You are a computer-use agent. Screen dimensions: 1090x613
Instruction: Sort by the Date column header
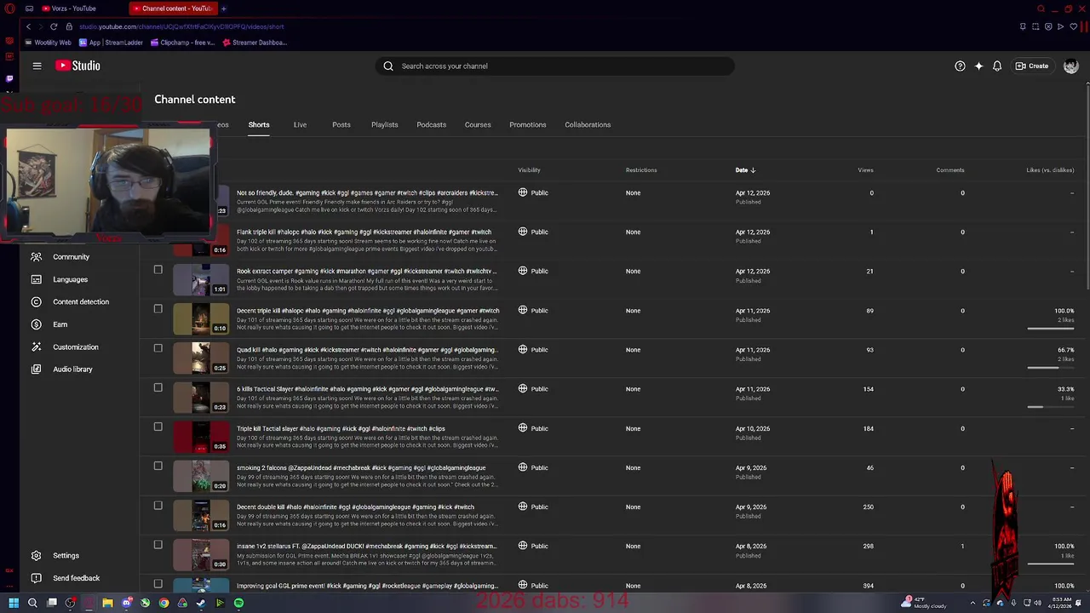[x=745, y=170]
